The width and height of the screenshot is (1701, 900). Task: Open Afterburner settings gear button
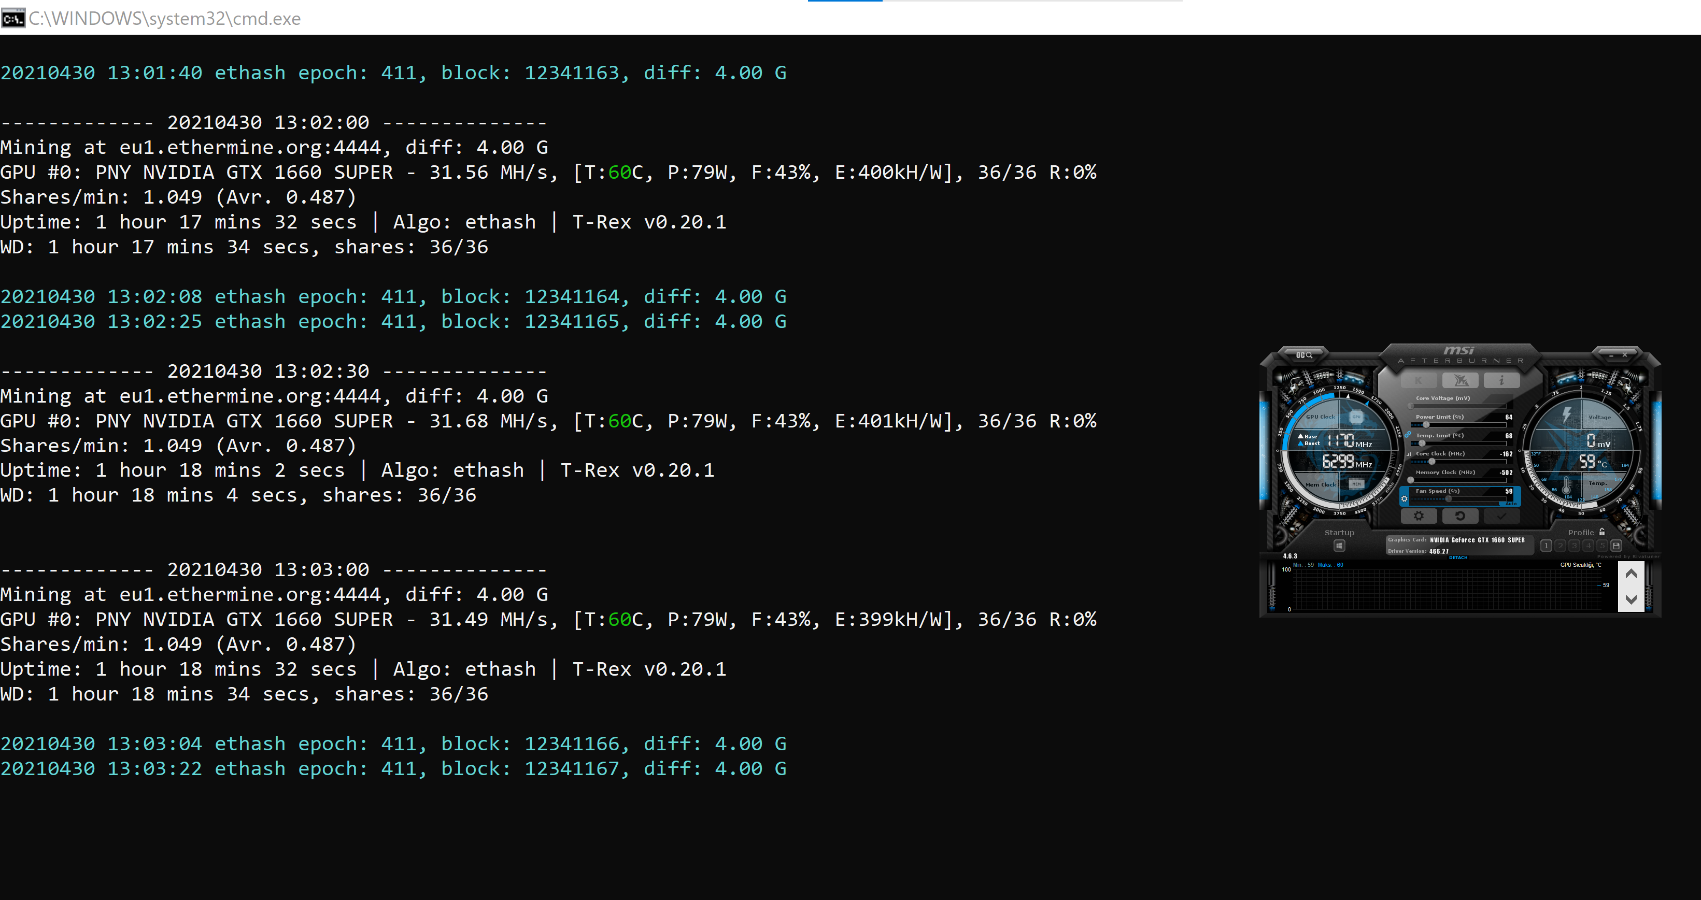pos(1419,517)
